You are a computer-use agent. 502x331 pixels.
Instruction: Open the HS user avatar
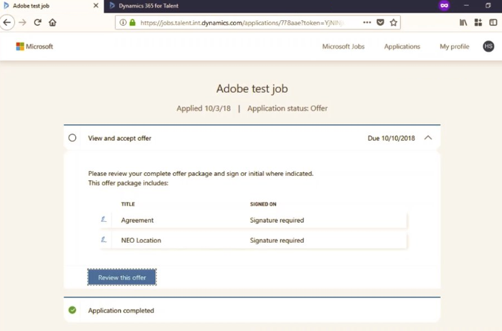488,47
